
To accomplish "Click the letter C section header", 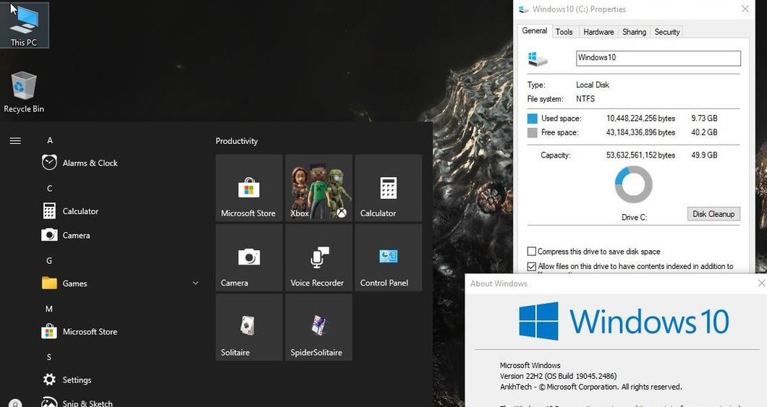I will [x=49, y=188].
